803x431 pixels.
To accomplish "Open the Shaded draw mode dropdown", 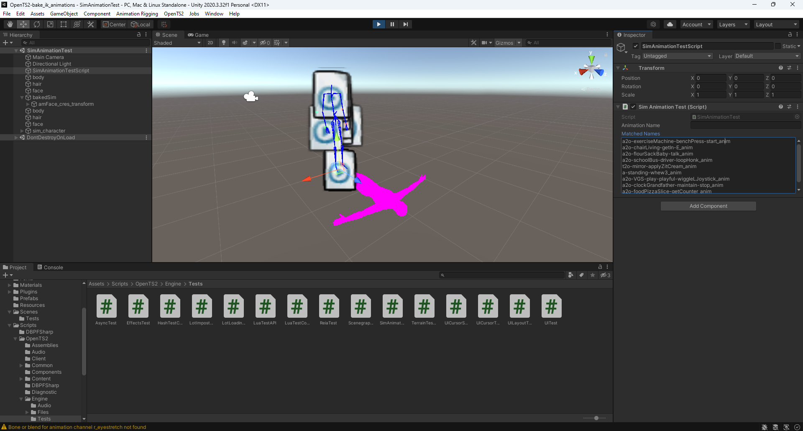I will [177, 42].
